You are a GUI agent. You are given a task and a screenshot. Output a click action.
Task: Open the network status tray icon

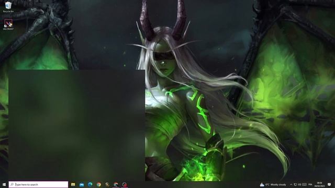tap(295, 184)
